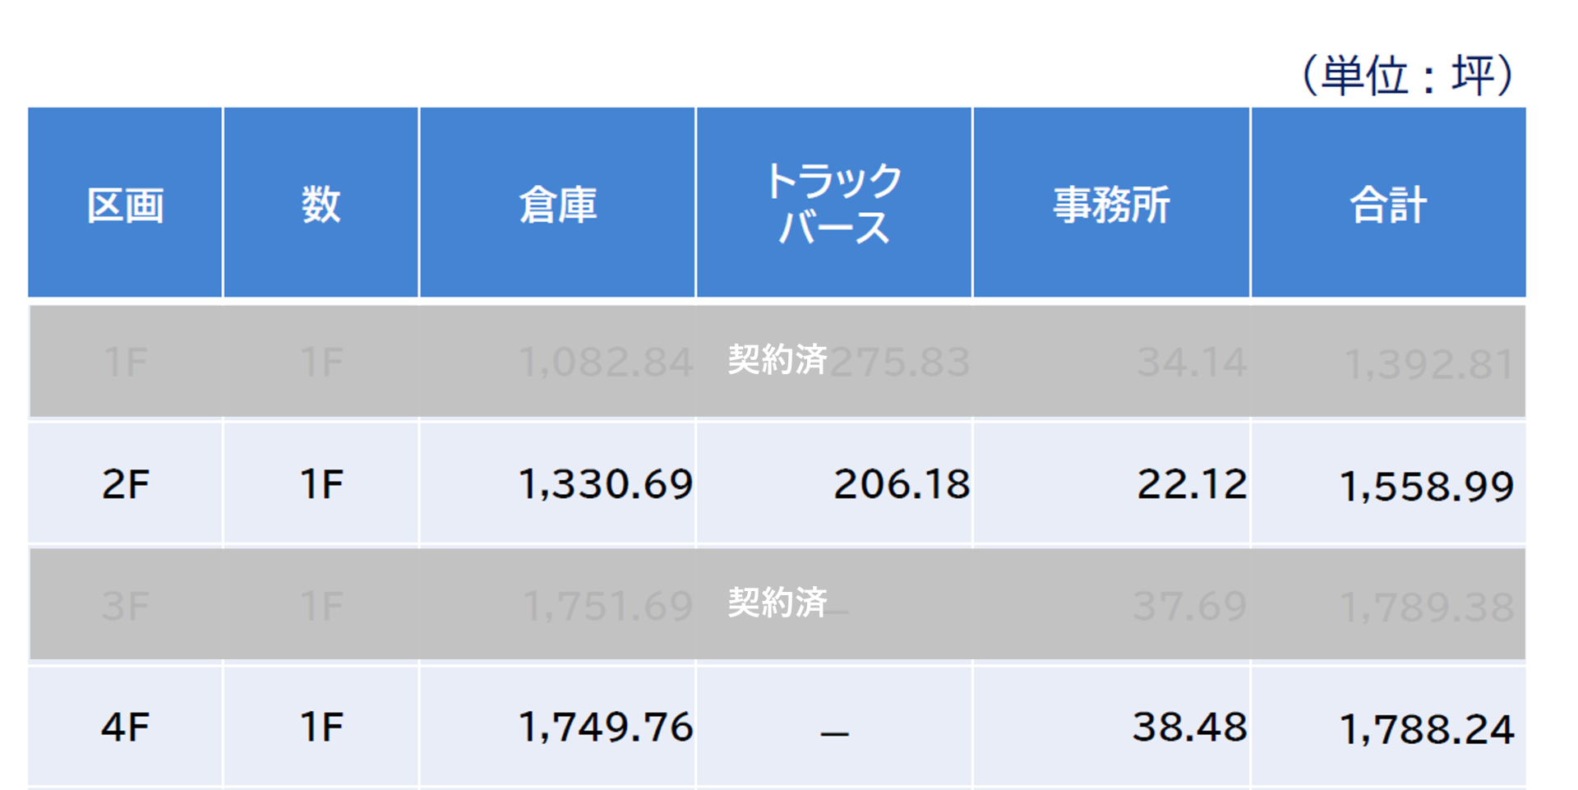Select the トラックバース column header
1578x790 pixels.
833,204
